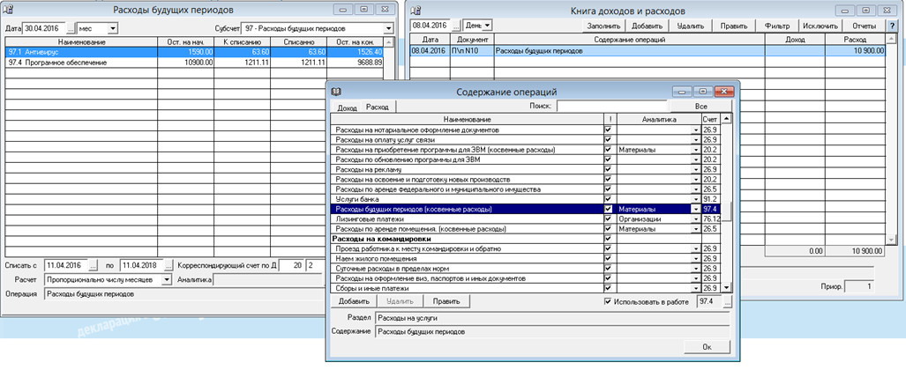This screenshot has width=906, height=370.
Task: Open the День dropdown in Книга доходов и расходов
Action: (487, 26)
